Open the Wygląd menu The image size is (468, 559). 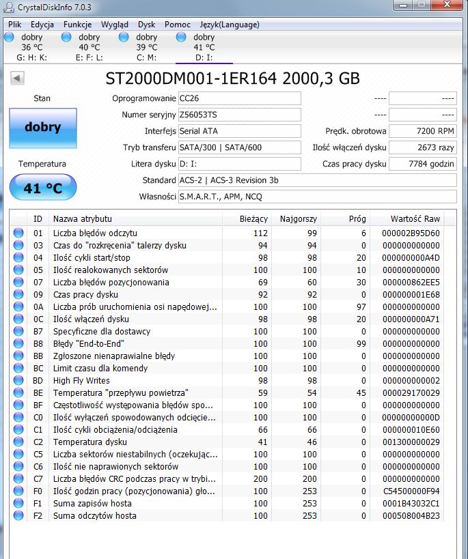115,25
